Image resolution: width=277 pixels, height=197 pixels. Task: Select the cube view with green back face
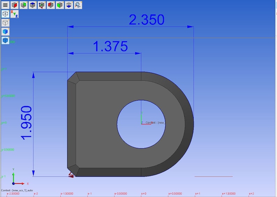(23, 5)
